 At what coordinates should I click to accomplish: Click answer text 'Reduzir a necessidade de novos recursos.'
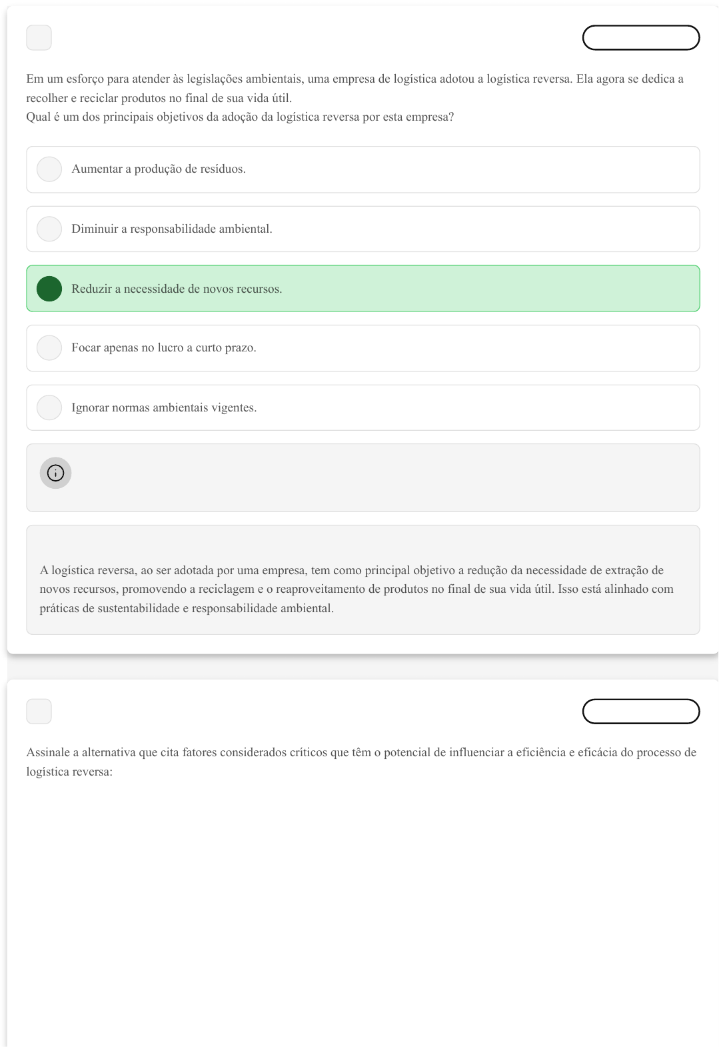point(177,289)
